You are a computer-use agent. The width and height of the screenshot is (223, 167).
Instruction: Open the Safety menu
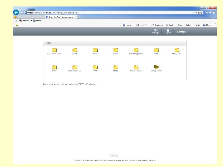[190, 25]
